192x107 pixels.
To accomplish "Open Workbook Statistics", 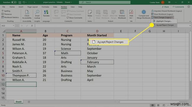I will click(x=10, y=17).
